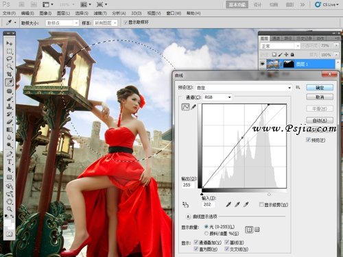The height and width of the screenshot is (257, 343).
Task: Pick the black point eyedropper in Curves
Action: (228, 204)
